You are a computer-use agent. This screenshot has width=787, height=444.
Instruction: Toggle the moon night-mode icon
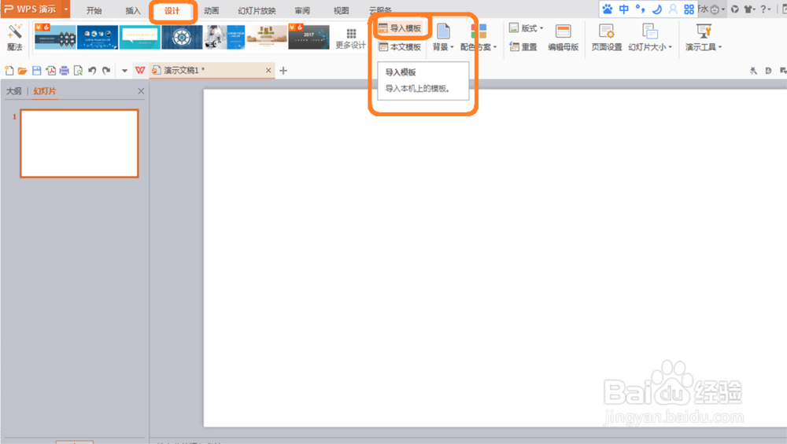[656, 9]
